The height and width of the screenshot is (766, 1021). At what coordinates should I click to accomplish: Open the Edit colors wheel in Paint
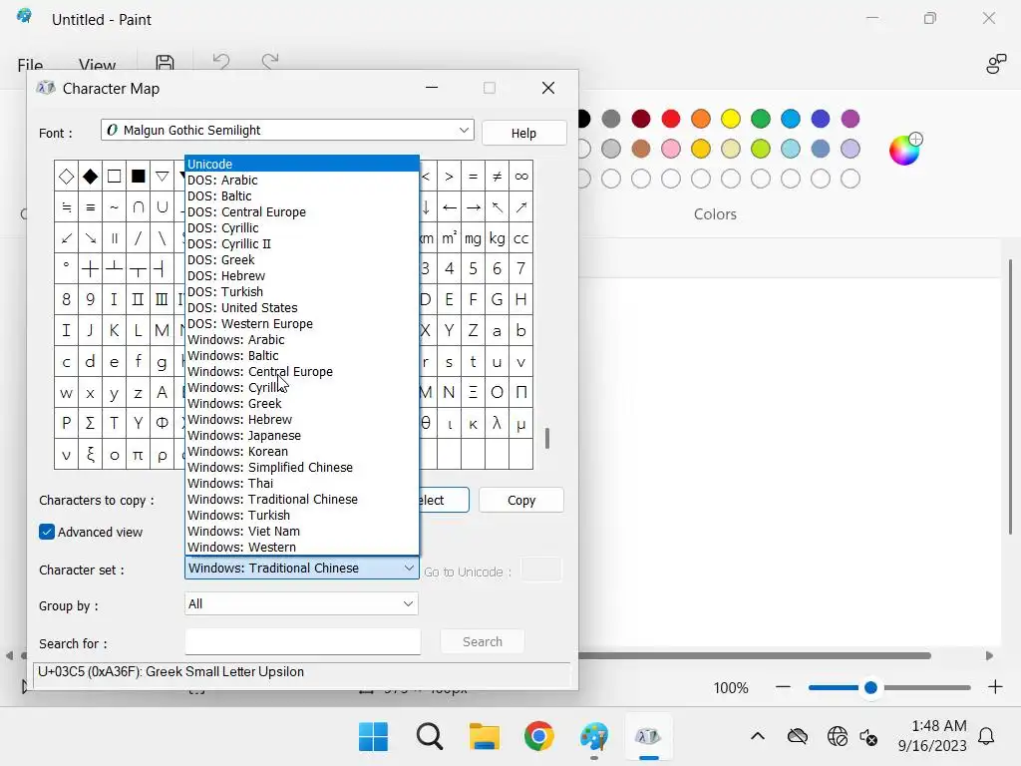pos(905,150)
